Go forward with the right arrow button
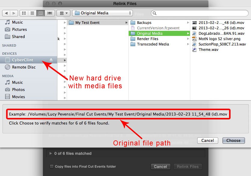This screenshot has width=251, height=176. [x=14, y=13]
